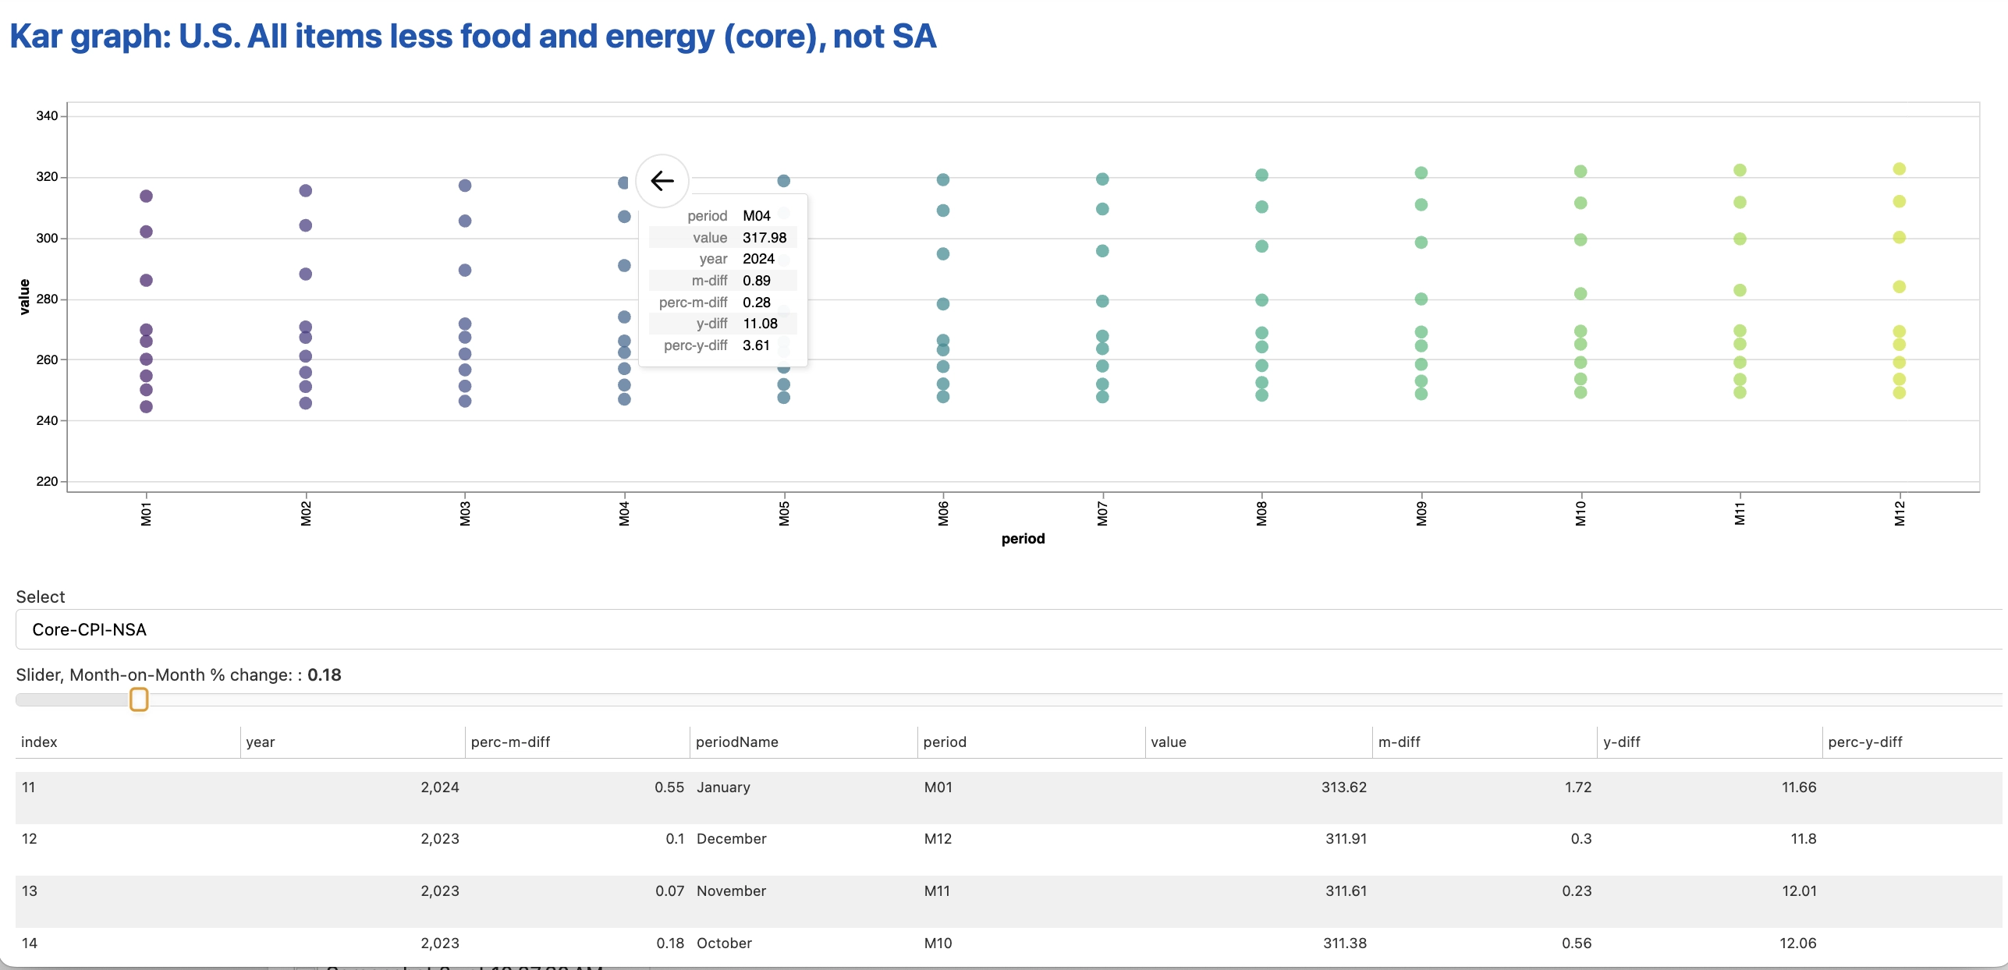This screenshot has height=970, width=2008.
Task: Click the index cell 14
Action: (30, 943)
